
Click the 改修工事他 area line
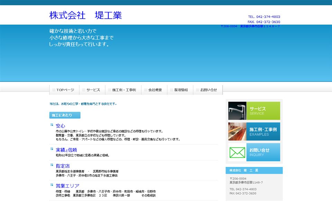106,196
